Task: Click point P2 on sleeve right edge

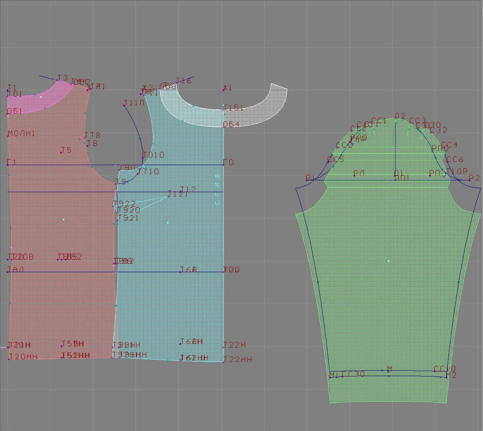Action: 470,180
